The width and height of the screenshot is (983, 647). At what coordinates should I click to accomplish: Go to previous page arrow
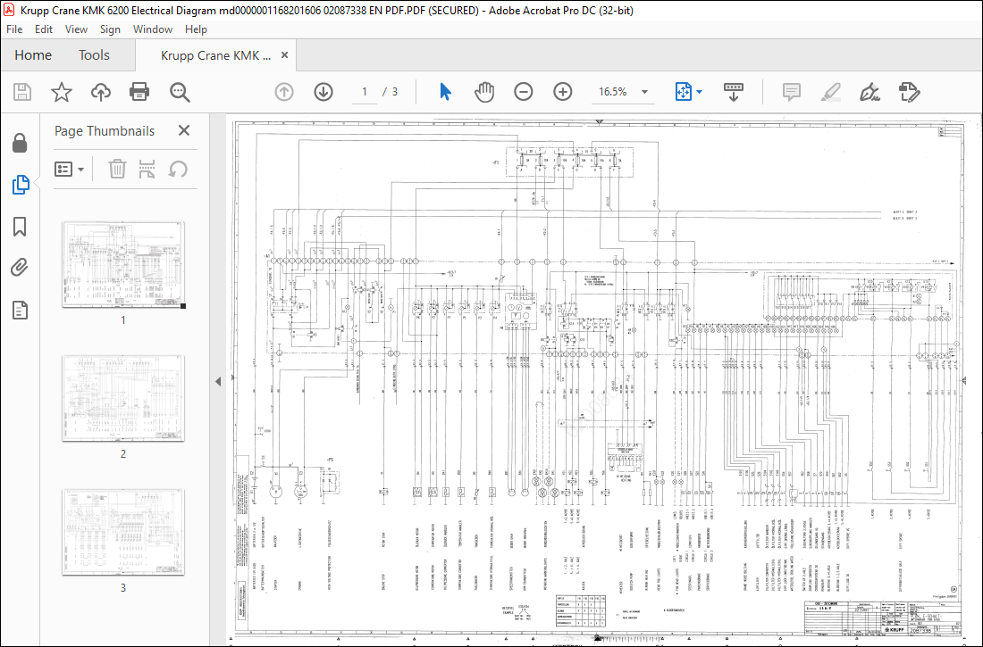tap(284, 92)
